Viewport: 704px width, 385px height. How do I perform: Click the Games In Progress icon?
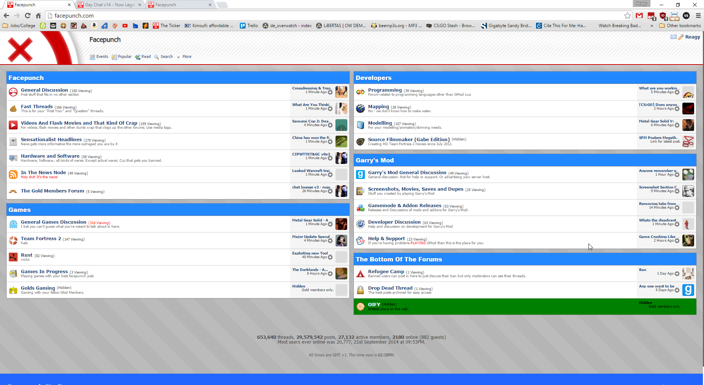click(13, 274)
